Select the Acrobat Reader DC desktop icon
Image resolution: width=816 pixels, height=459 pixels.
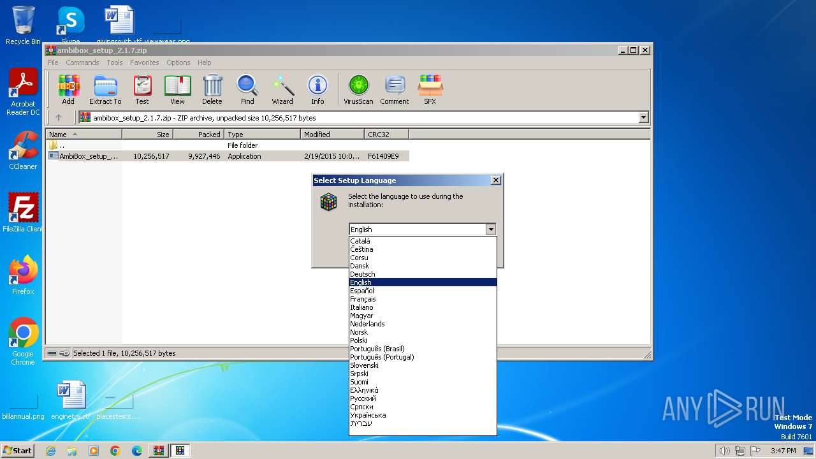(23, 92)
